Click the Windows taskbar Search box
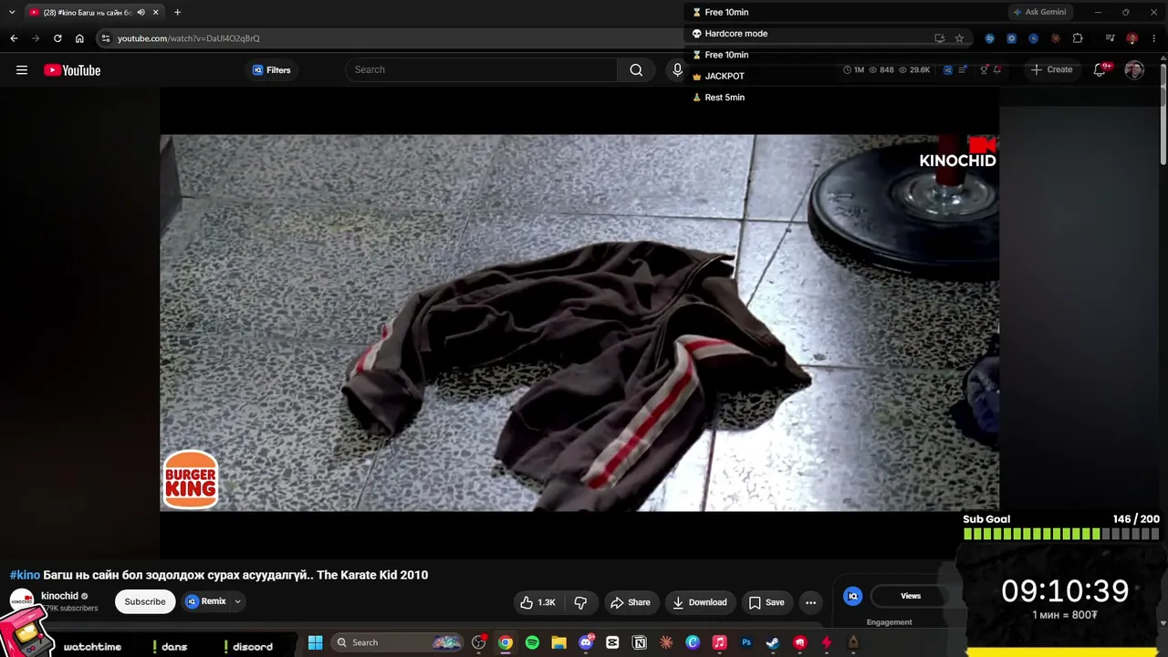 (396, 642)
